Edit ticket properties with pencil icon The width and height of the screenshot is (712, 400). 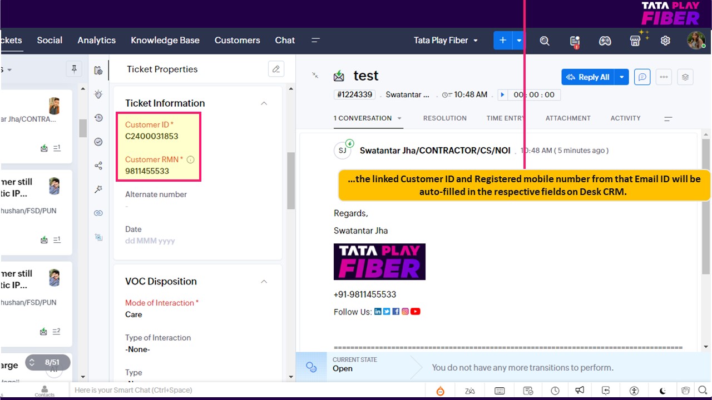tap(276, 69)
